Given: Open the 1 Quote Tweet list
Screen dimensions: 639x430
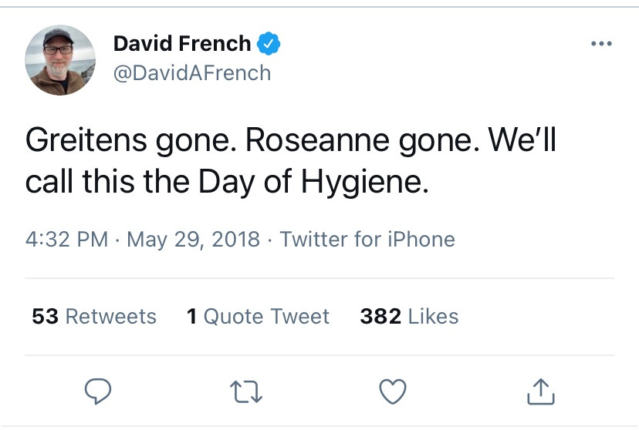Looking at the screenshot, I should 258,317.
